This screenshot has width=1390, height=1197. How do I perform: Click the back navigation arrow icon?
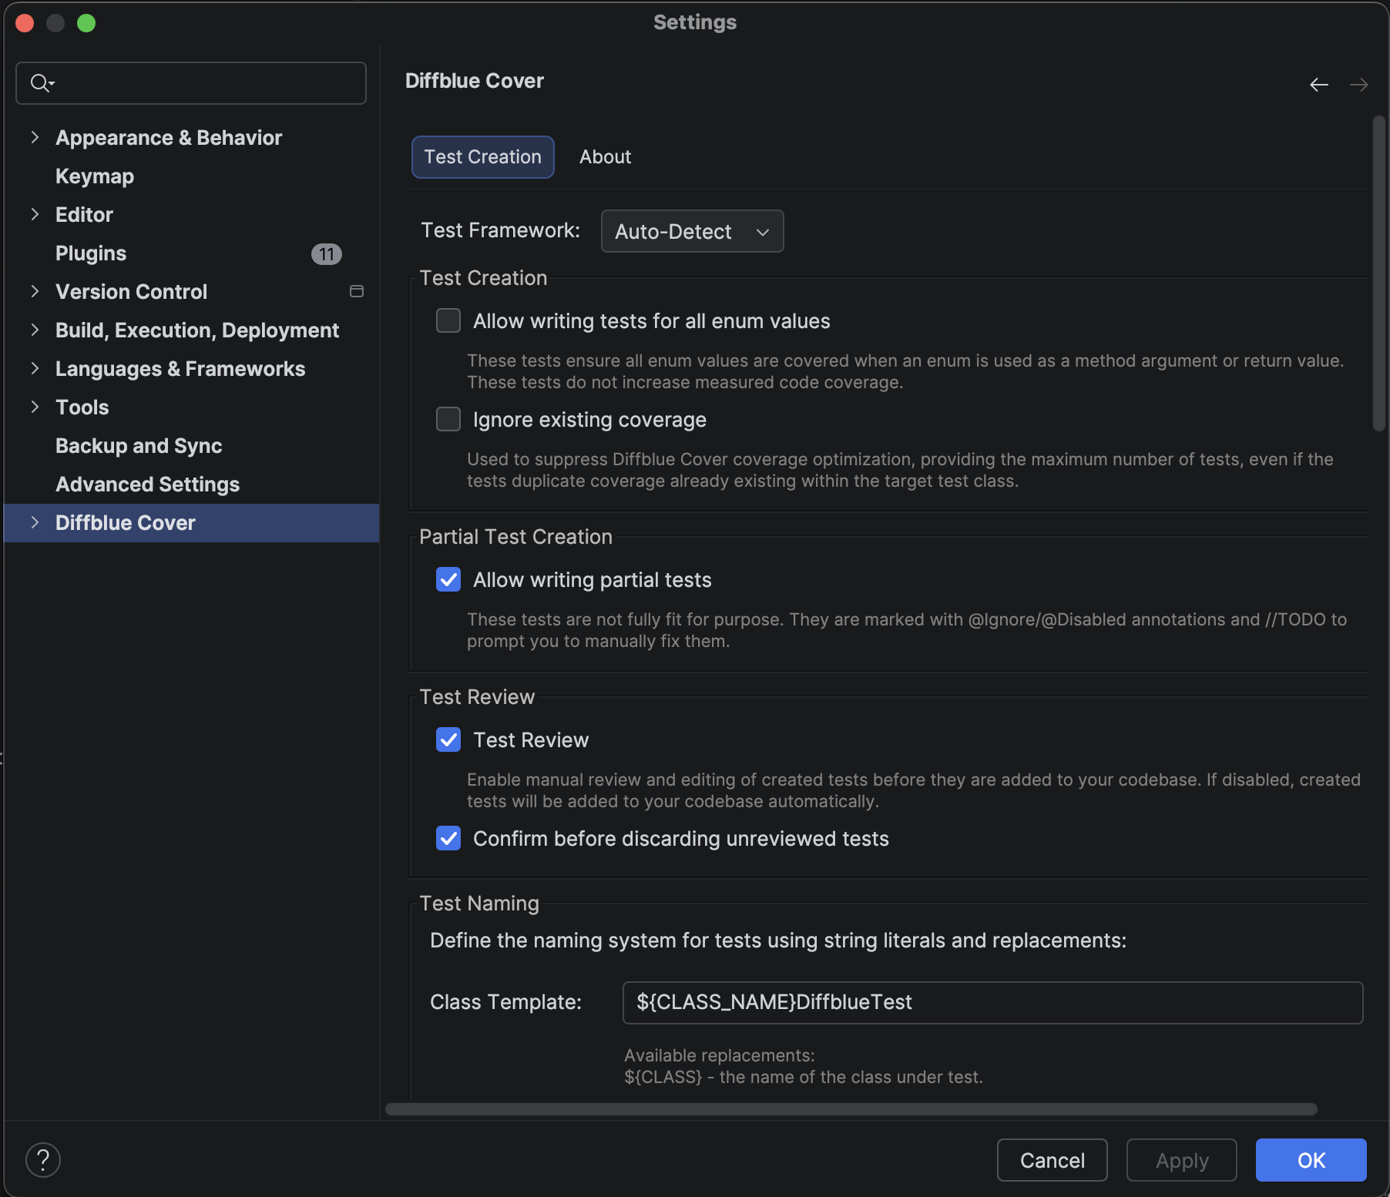coord(1318,85)
